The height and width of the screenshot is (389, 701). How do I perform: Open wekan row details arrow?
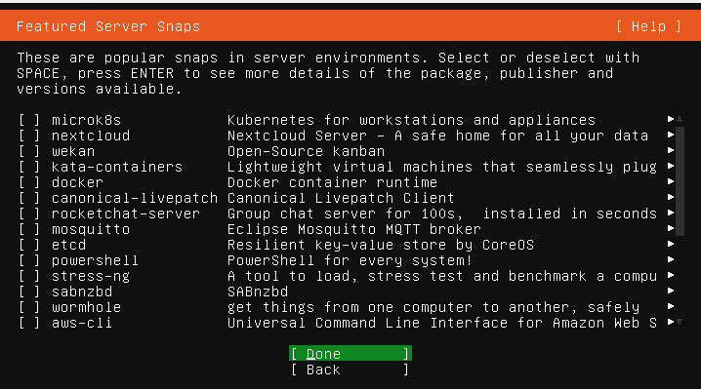(671, 150)
